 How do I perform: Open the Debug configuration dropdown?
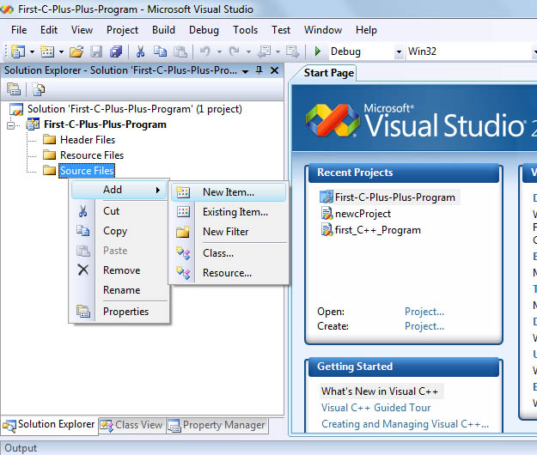(x=399, y=52)
